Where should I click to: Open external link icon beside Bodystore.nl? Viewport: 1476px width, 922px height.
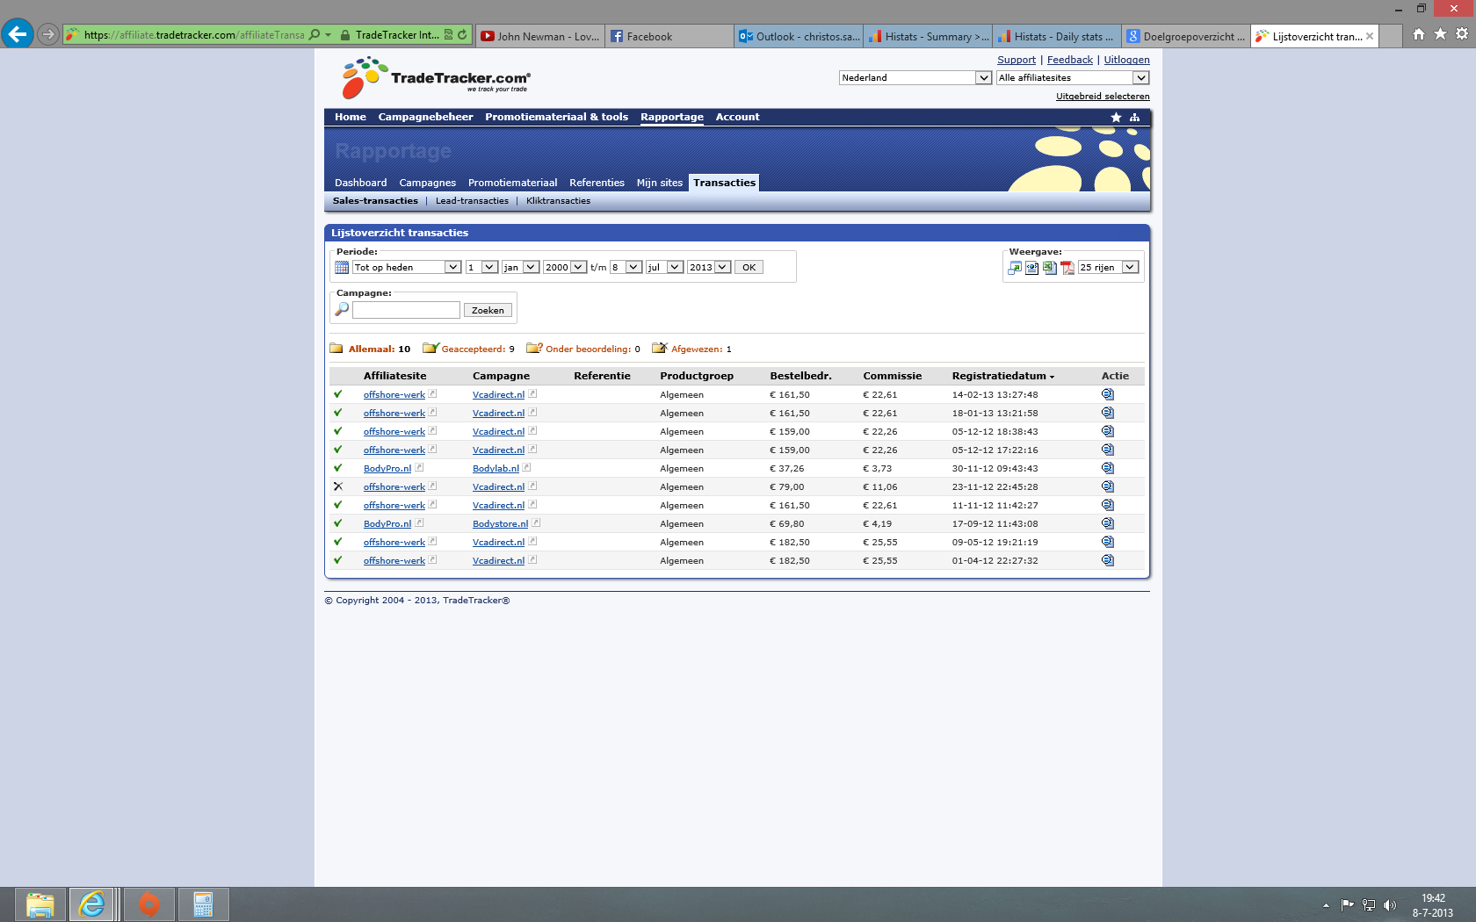(x=536, y=522)
